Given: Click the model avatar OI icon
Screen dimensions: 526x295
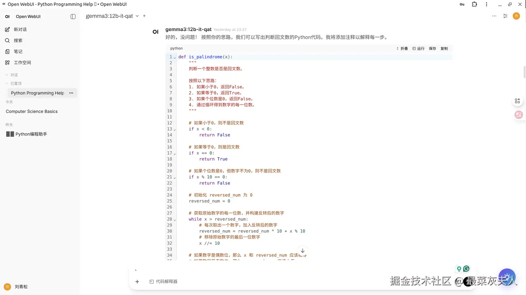Looking at the screenshot, I should 155,32.
